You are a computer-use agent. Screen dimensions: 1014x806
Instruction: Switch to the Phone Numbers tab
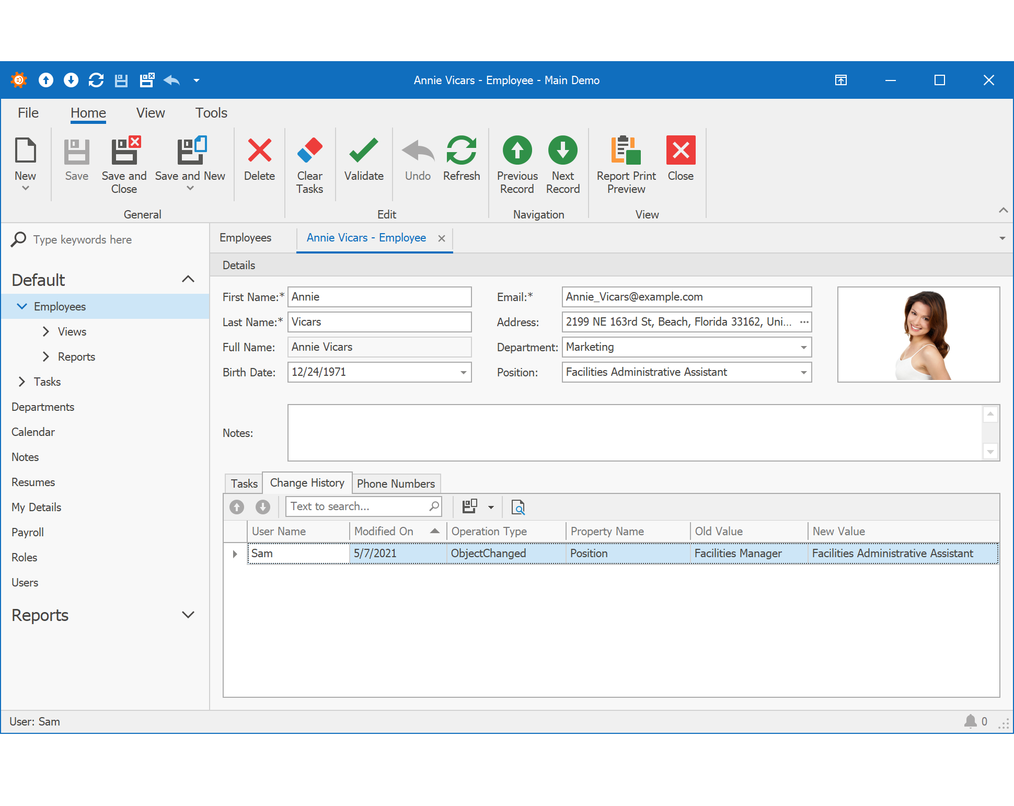396,483
